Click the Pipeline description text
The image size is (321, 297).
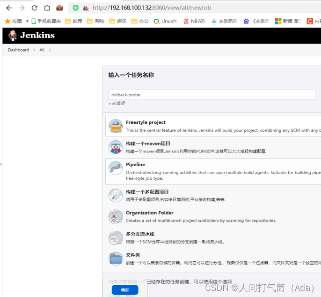click(223, 175)
